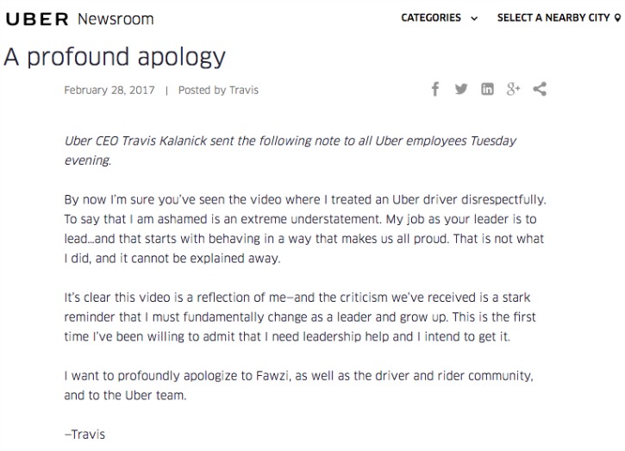
Task: Click the apology to Fawzi paragraph
Action: pyautogui.click(x=298, y=385)
